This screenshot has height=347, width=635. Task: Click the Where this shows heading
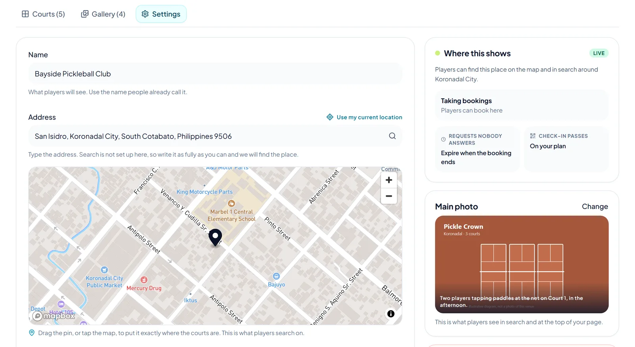click(477, 54)
